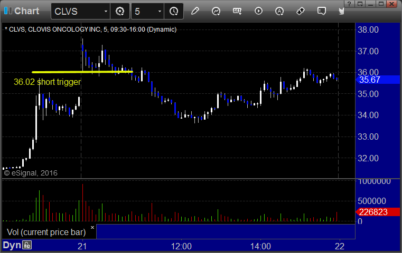This screenshot has height=253, width=402.
Task: Click the 14:00 time axis label
Action: pos(260,246)
